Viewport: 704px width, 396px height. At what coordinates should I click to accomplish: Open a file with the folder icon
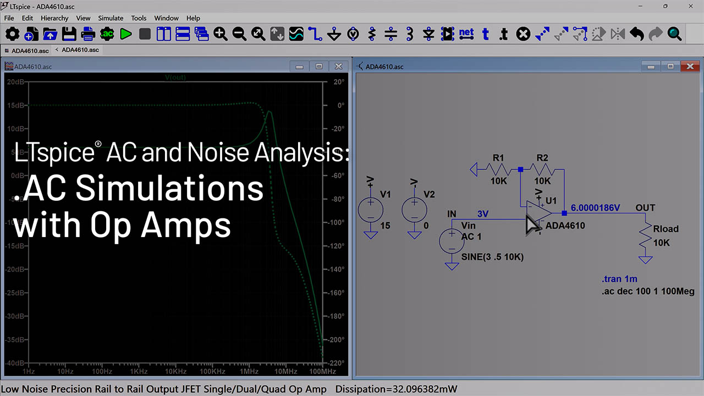(50, 34)
